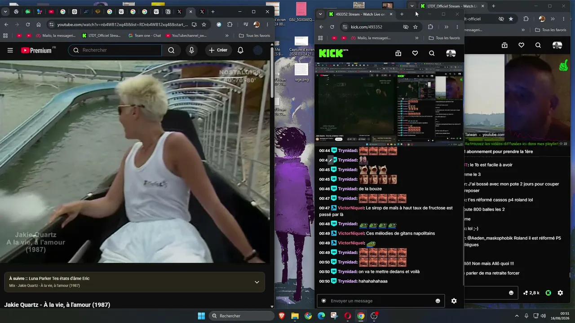The width and height of the screenshot is (575, 323).
Task: Open Kick following heart in middle window
Action: pyautogui.click(x=415, y=53)
